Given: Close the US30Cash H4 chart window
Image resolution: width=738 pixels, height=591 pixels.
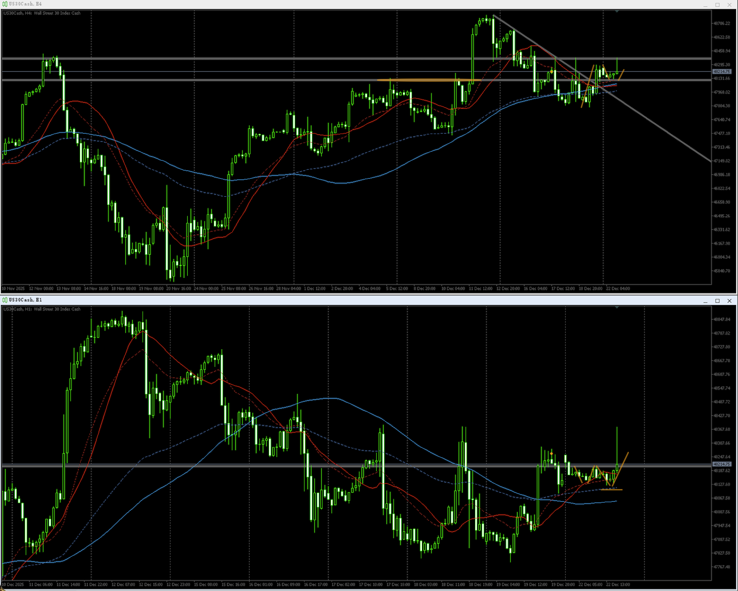Looking at the screenshot, I should tap(729, 5).
